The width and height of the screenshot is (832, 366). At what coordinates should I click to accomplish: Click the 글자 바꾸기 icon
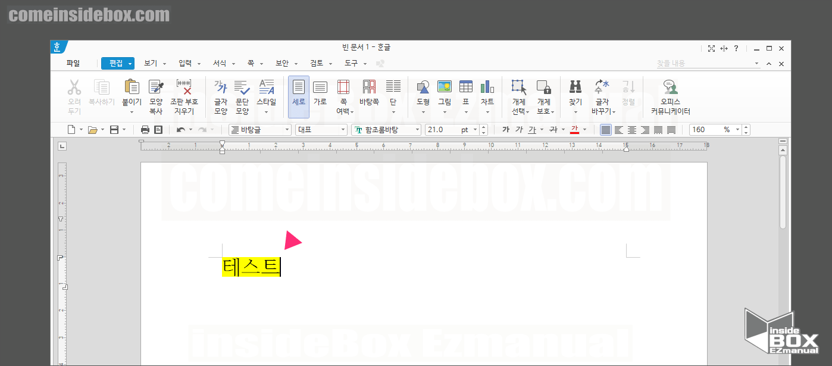(x=602, y=87)
